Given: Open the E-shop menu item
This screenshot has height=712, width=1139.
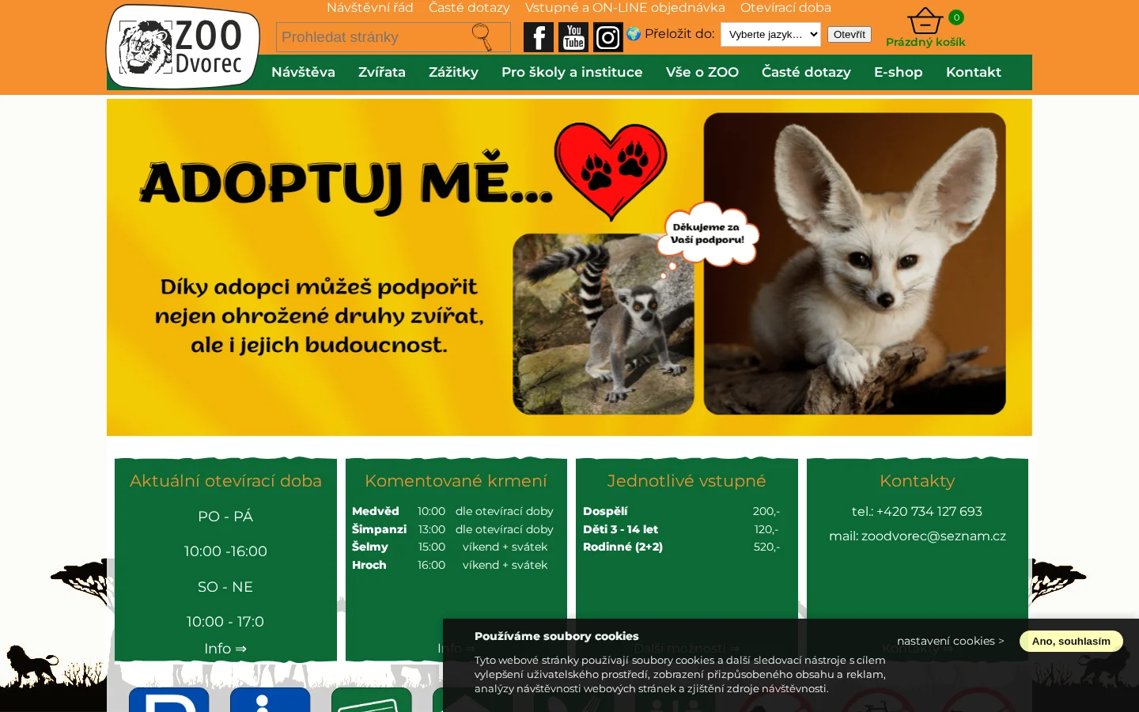Looking at the screenshot, I should pos(899,72).
